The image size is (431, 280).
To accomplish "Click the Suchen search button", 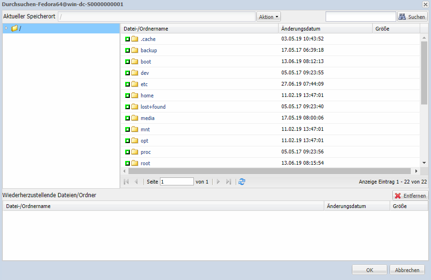I will point(412,17).
